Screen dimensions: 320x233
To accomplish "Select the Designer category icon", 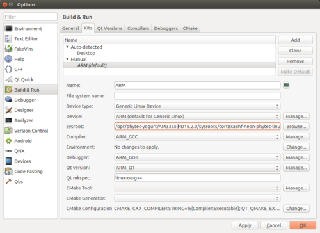I will (8, 110).
